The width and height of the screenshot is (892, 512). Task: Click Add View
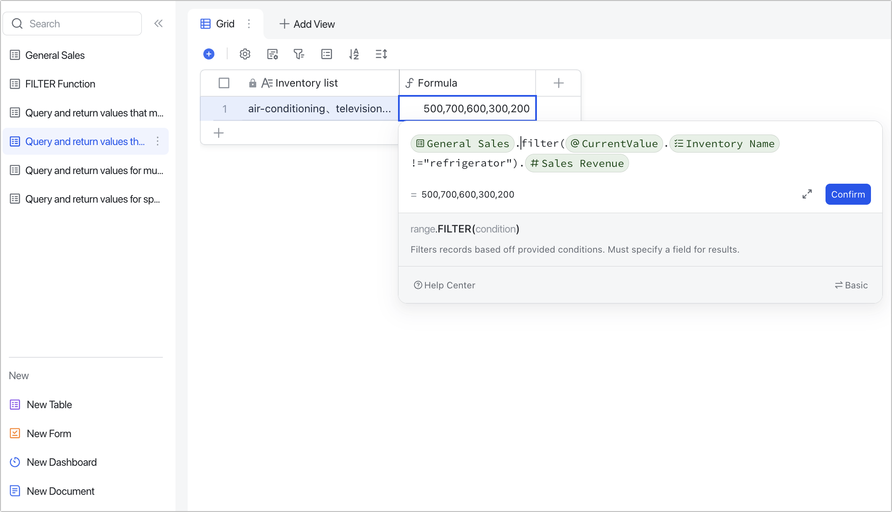click(307, 24)
